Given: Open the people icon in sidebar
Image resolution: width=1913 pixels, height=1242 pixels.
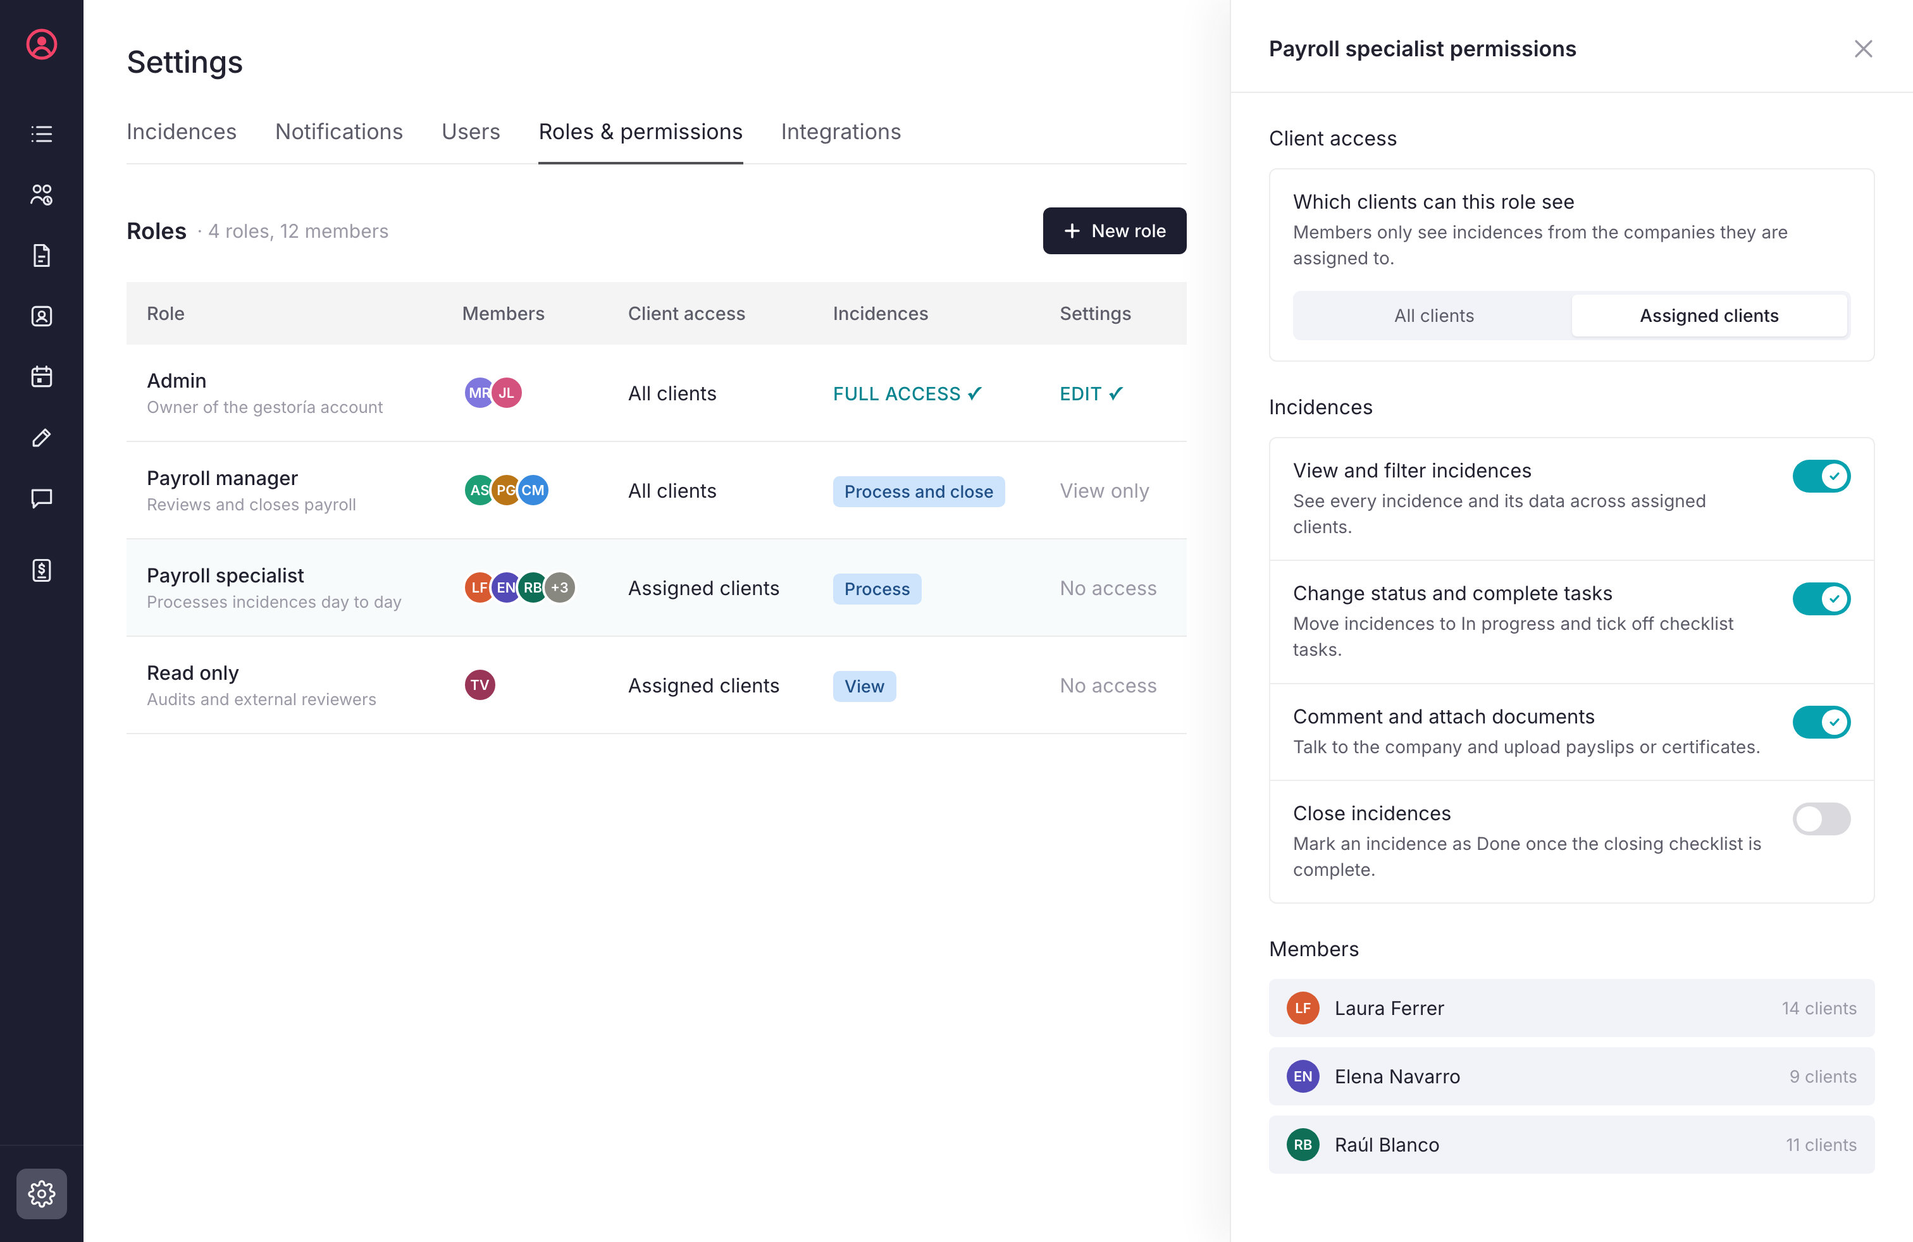Looking at the screenshot, I should pos(42,194).
